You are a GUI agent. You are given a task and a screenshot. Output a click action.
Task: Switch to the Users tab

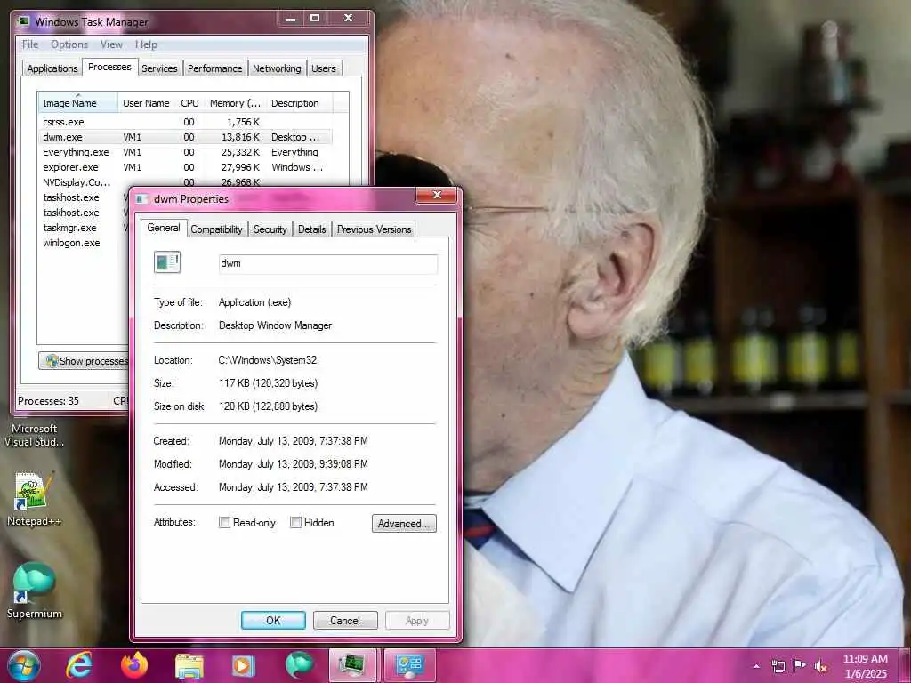pyautogui.click(x=324, y=68)
